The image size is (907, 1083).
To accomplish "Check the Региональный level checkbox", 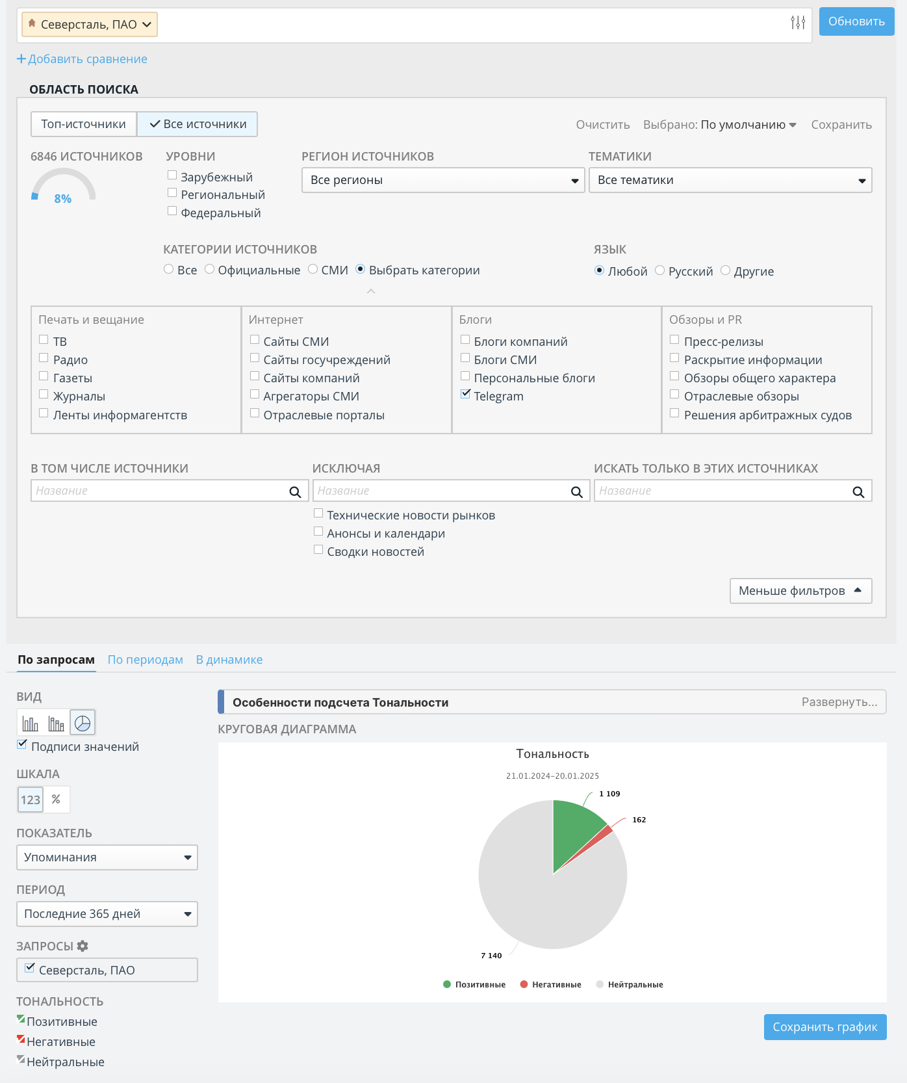I will 172,192.
